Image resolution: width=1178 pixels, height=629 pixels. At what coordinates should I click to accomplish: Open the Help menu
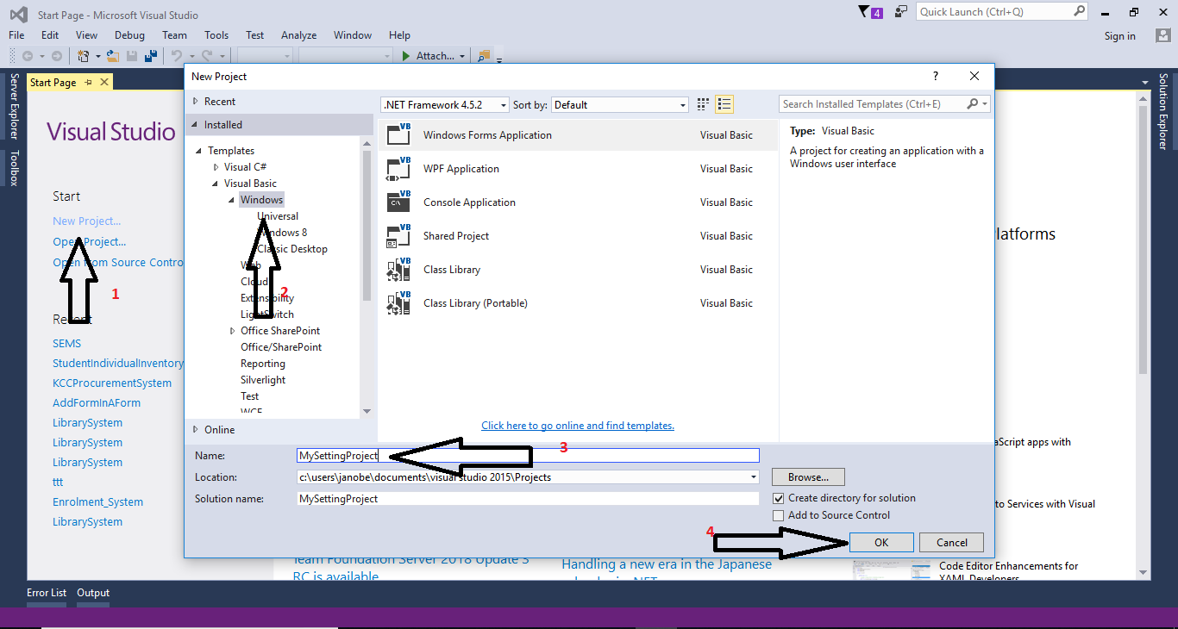[x=399, y=35]
